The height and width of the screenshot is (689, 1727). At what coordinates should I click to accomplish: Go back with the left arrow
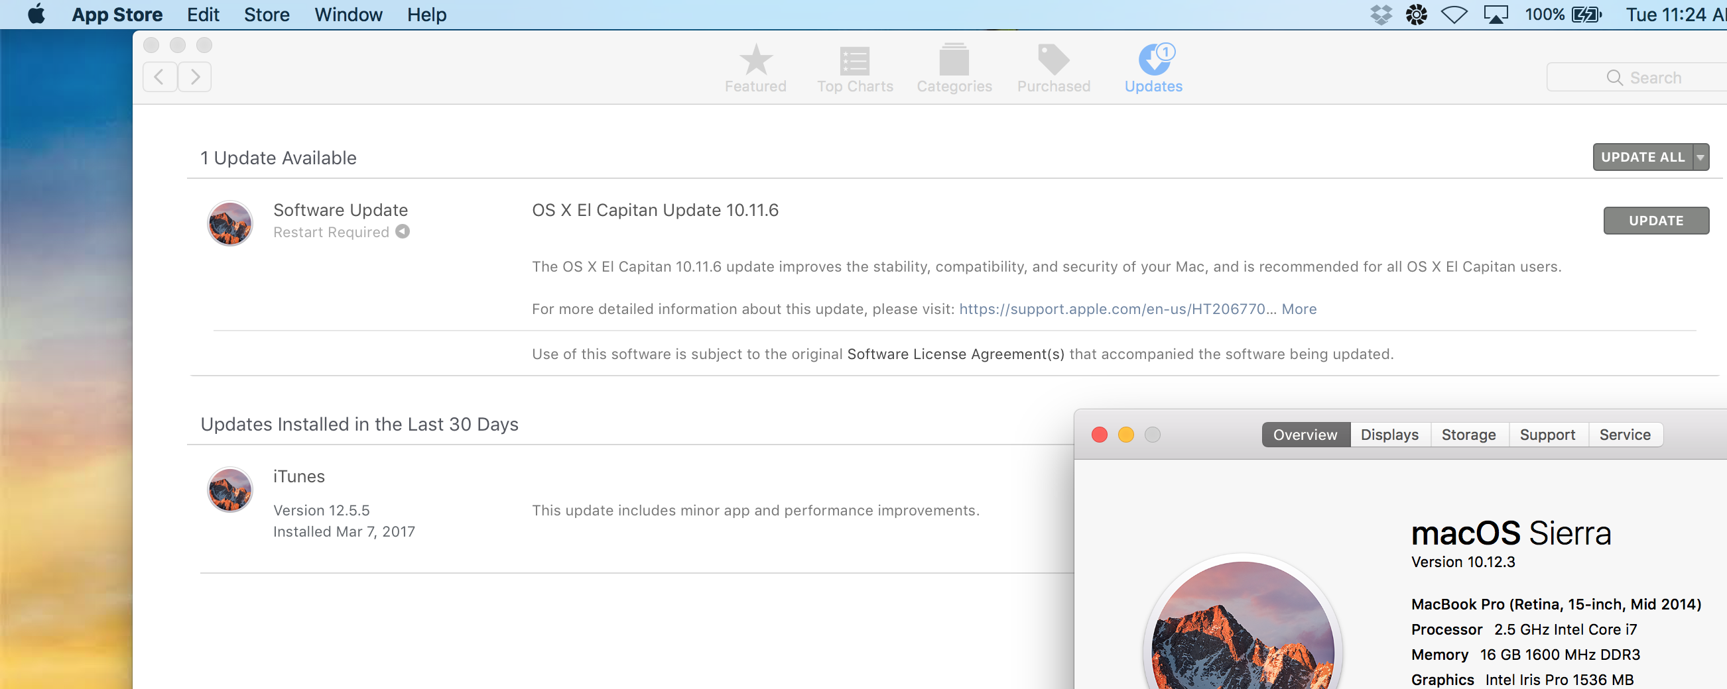160,77
